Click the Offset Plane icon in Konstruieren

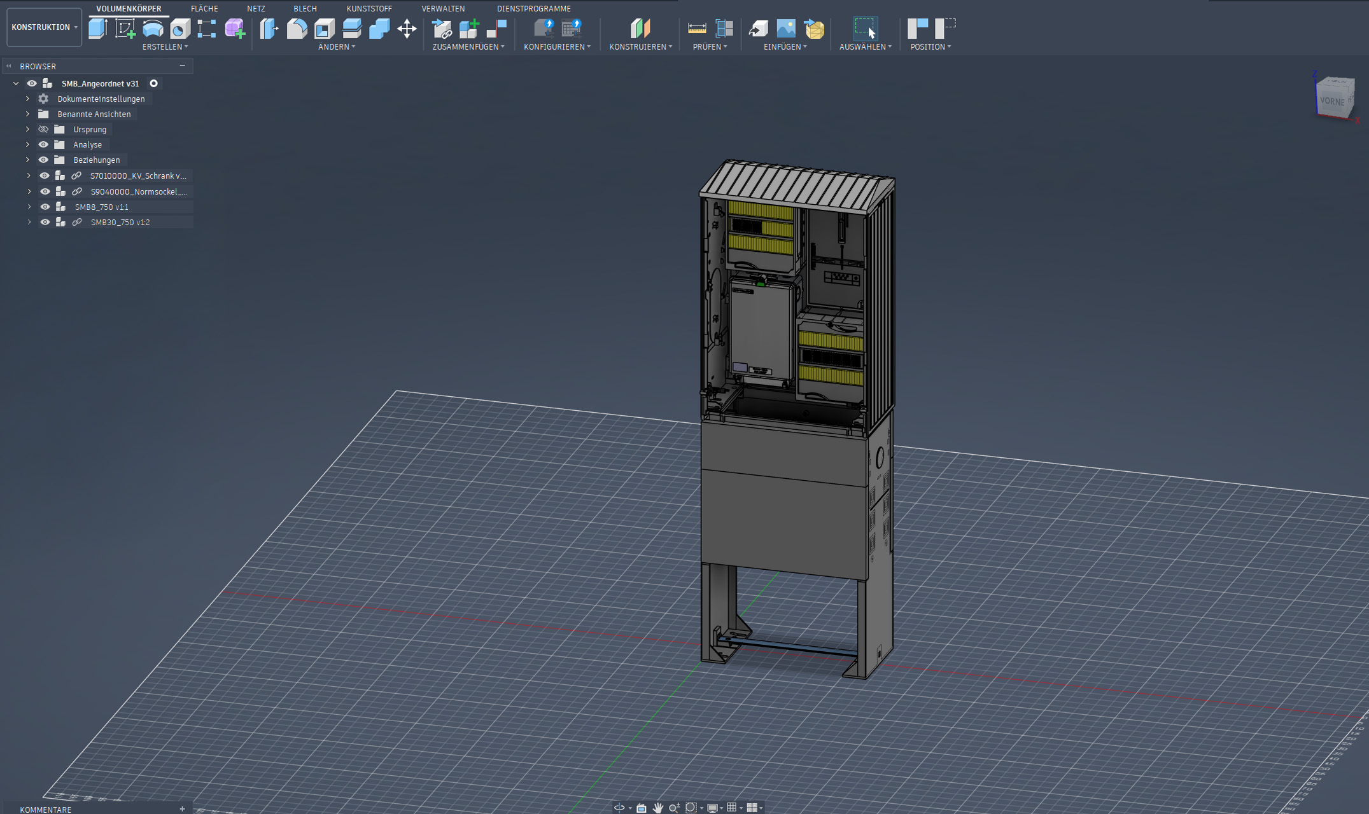pyautogui.click(x=640, y=29)
